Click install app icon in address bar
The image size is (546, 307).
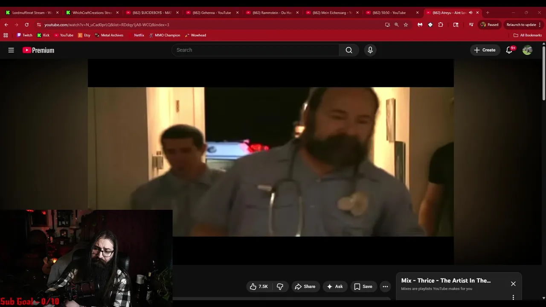[x=387, y=25]
